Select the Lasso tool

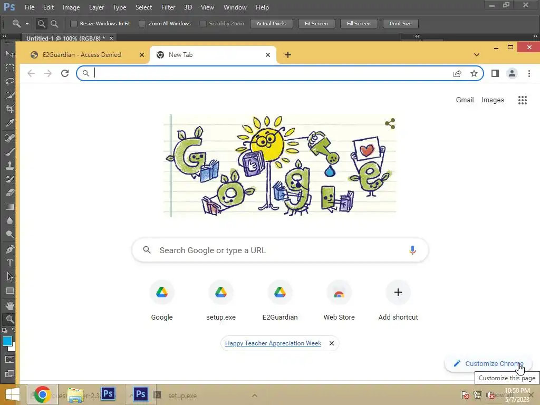coord(9,82)
